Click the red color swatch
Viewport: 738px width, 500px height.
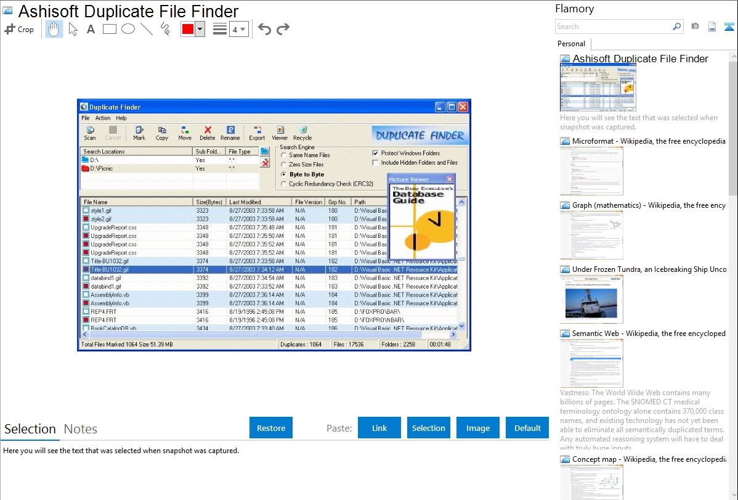coord(188,29)
